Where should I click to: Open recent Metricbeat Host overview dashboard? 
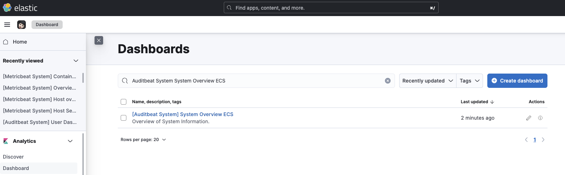pyautogui.click(x=39, y=99)
